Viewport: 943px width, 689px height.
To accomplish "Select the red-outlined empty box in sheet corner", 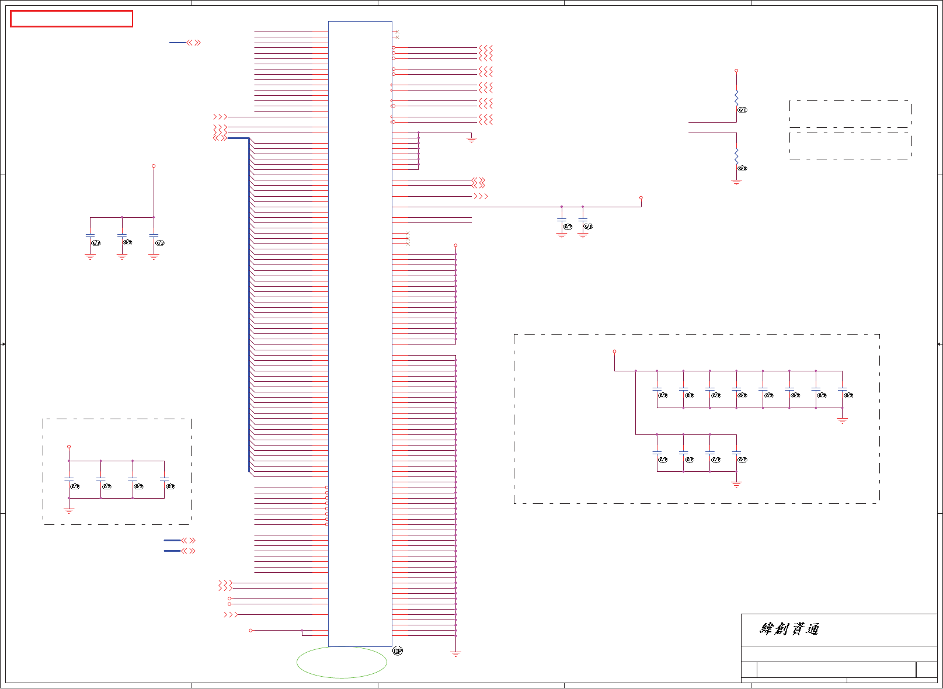I will click(x=71, y=19).
